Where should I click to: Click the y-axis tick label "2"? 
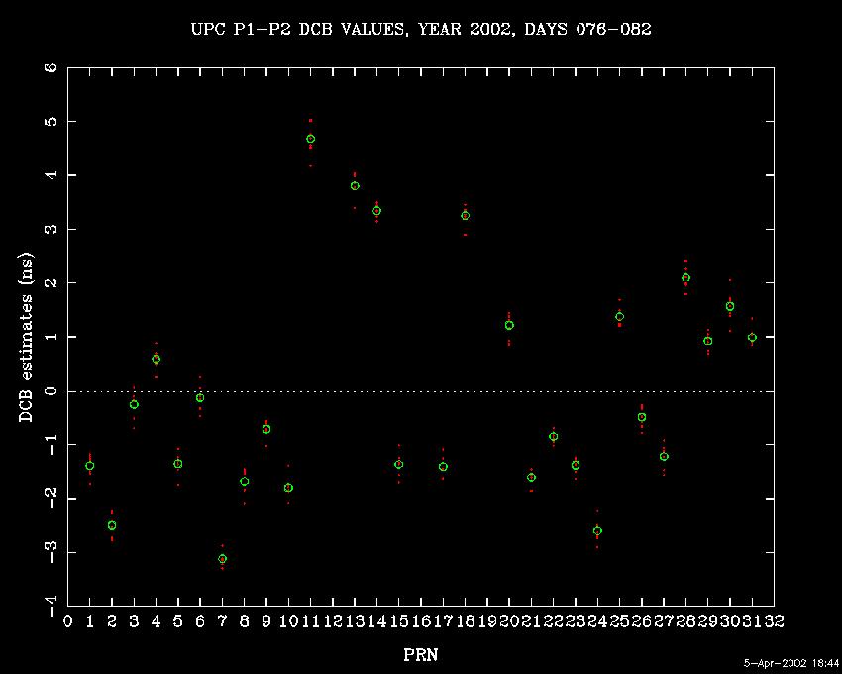(51, 283)
